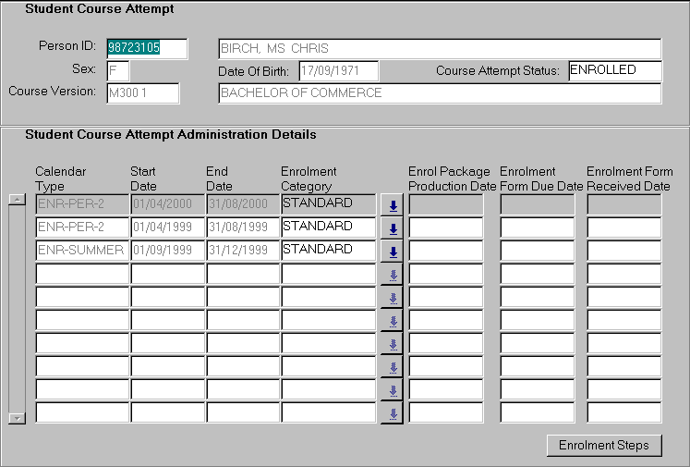Click first row Enrol Package Production Date

[445, 204]
